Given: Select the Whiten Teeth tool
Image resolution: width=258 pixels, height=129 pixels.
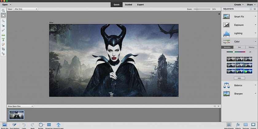Looking at the screenshot, I should pyautogui.click(x=3, y=30).
